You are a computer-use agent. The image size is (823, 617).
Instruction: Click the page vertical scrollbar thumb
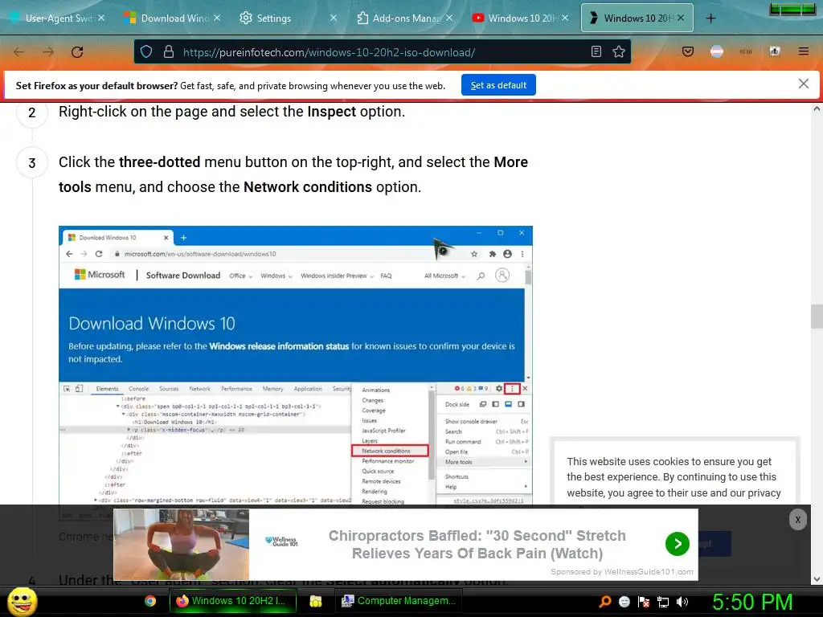[x=817, y=316]
